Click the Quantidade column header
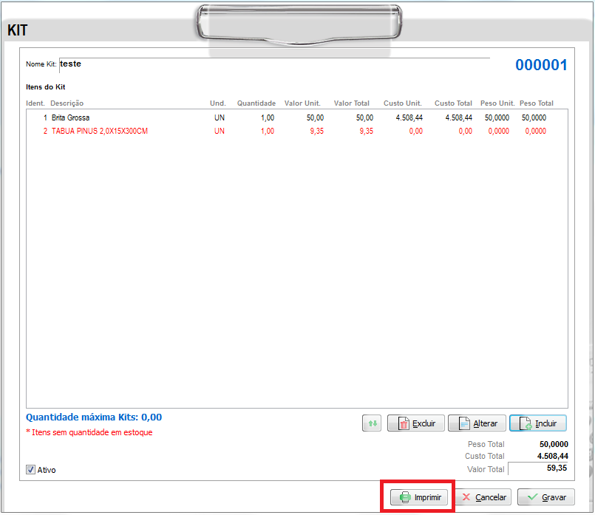Viewport: 595px width, 515px height. pyautogui.click(x=256, y=103)
